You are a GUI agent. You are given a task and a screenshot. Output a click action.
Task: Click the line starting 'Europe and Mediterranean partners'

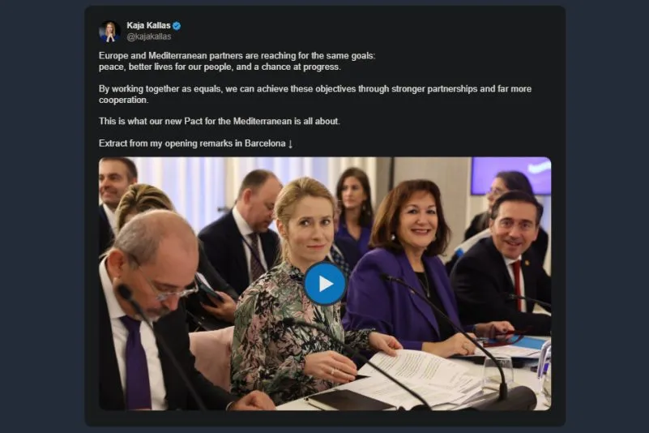(237, 55)
